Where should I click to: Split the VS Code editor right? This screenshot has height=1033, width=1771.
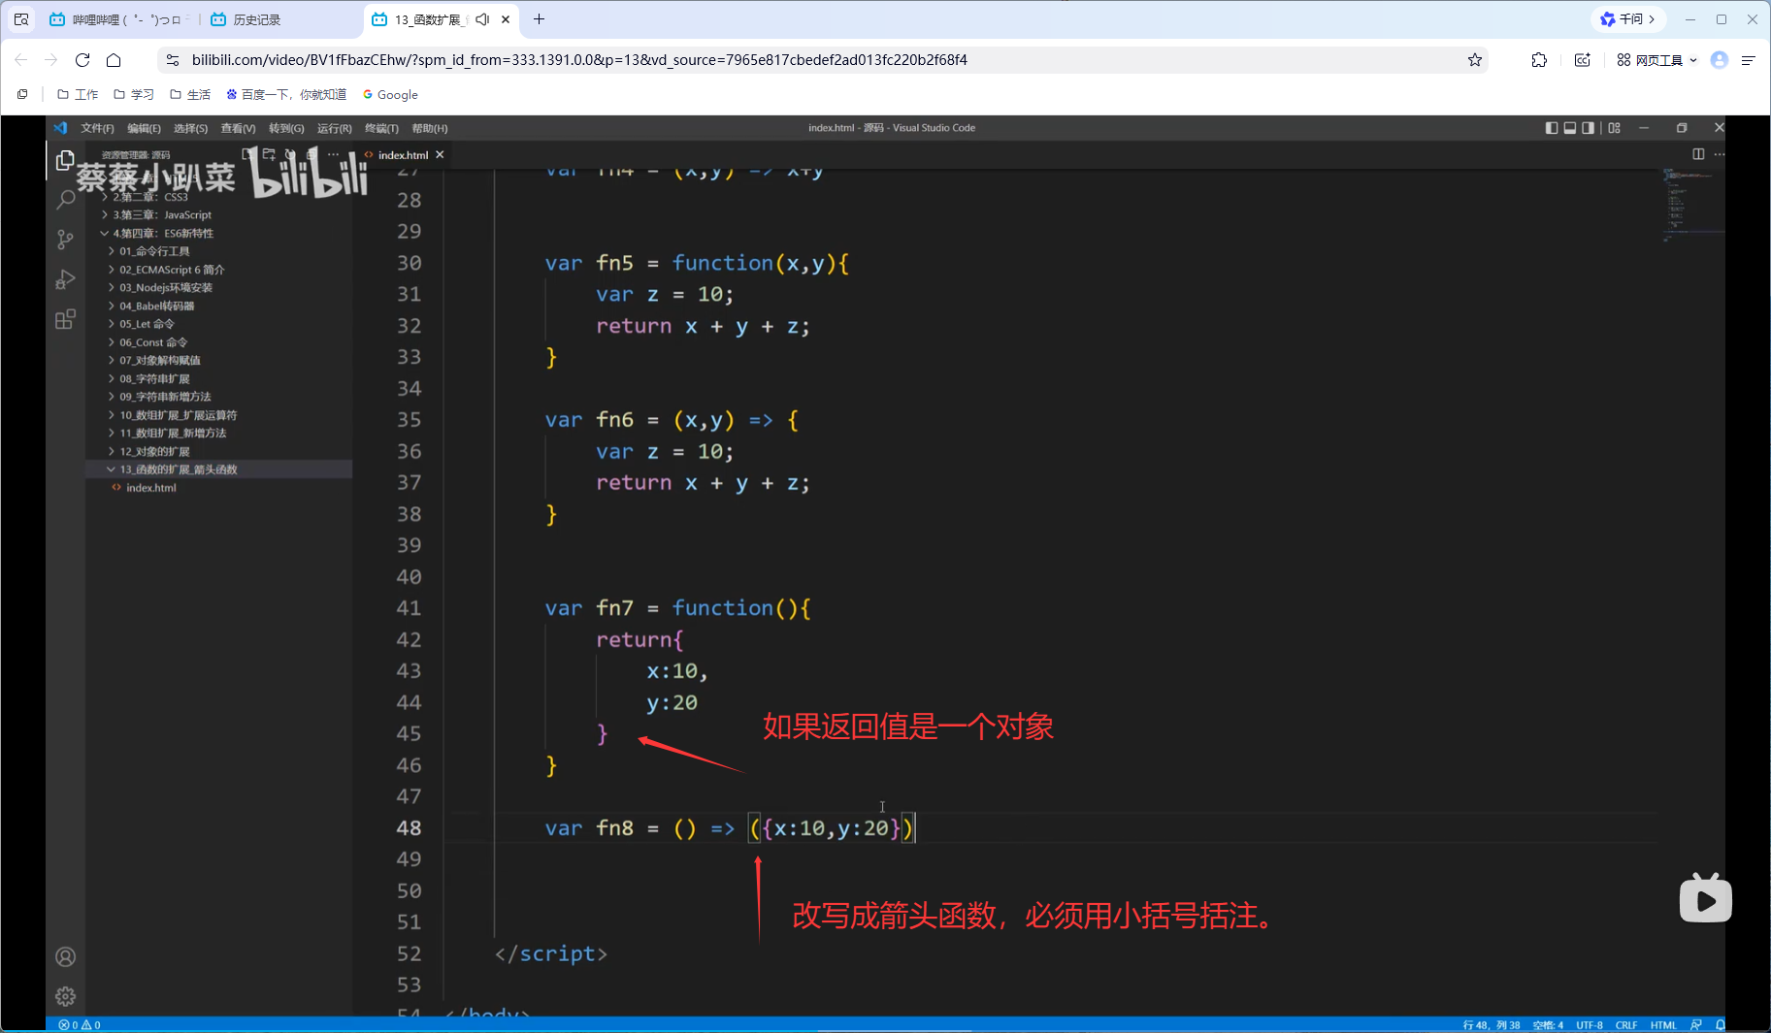coord(1698,154)
